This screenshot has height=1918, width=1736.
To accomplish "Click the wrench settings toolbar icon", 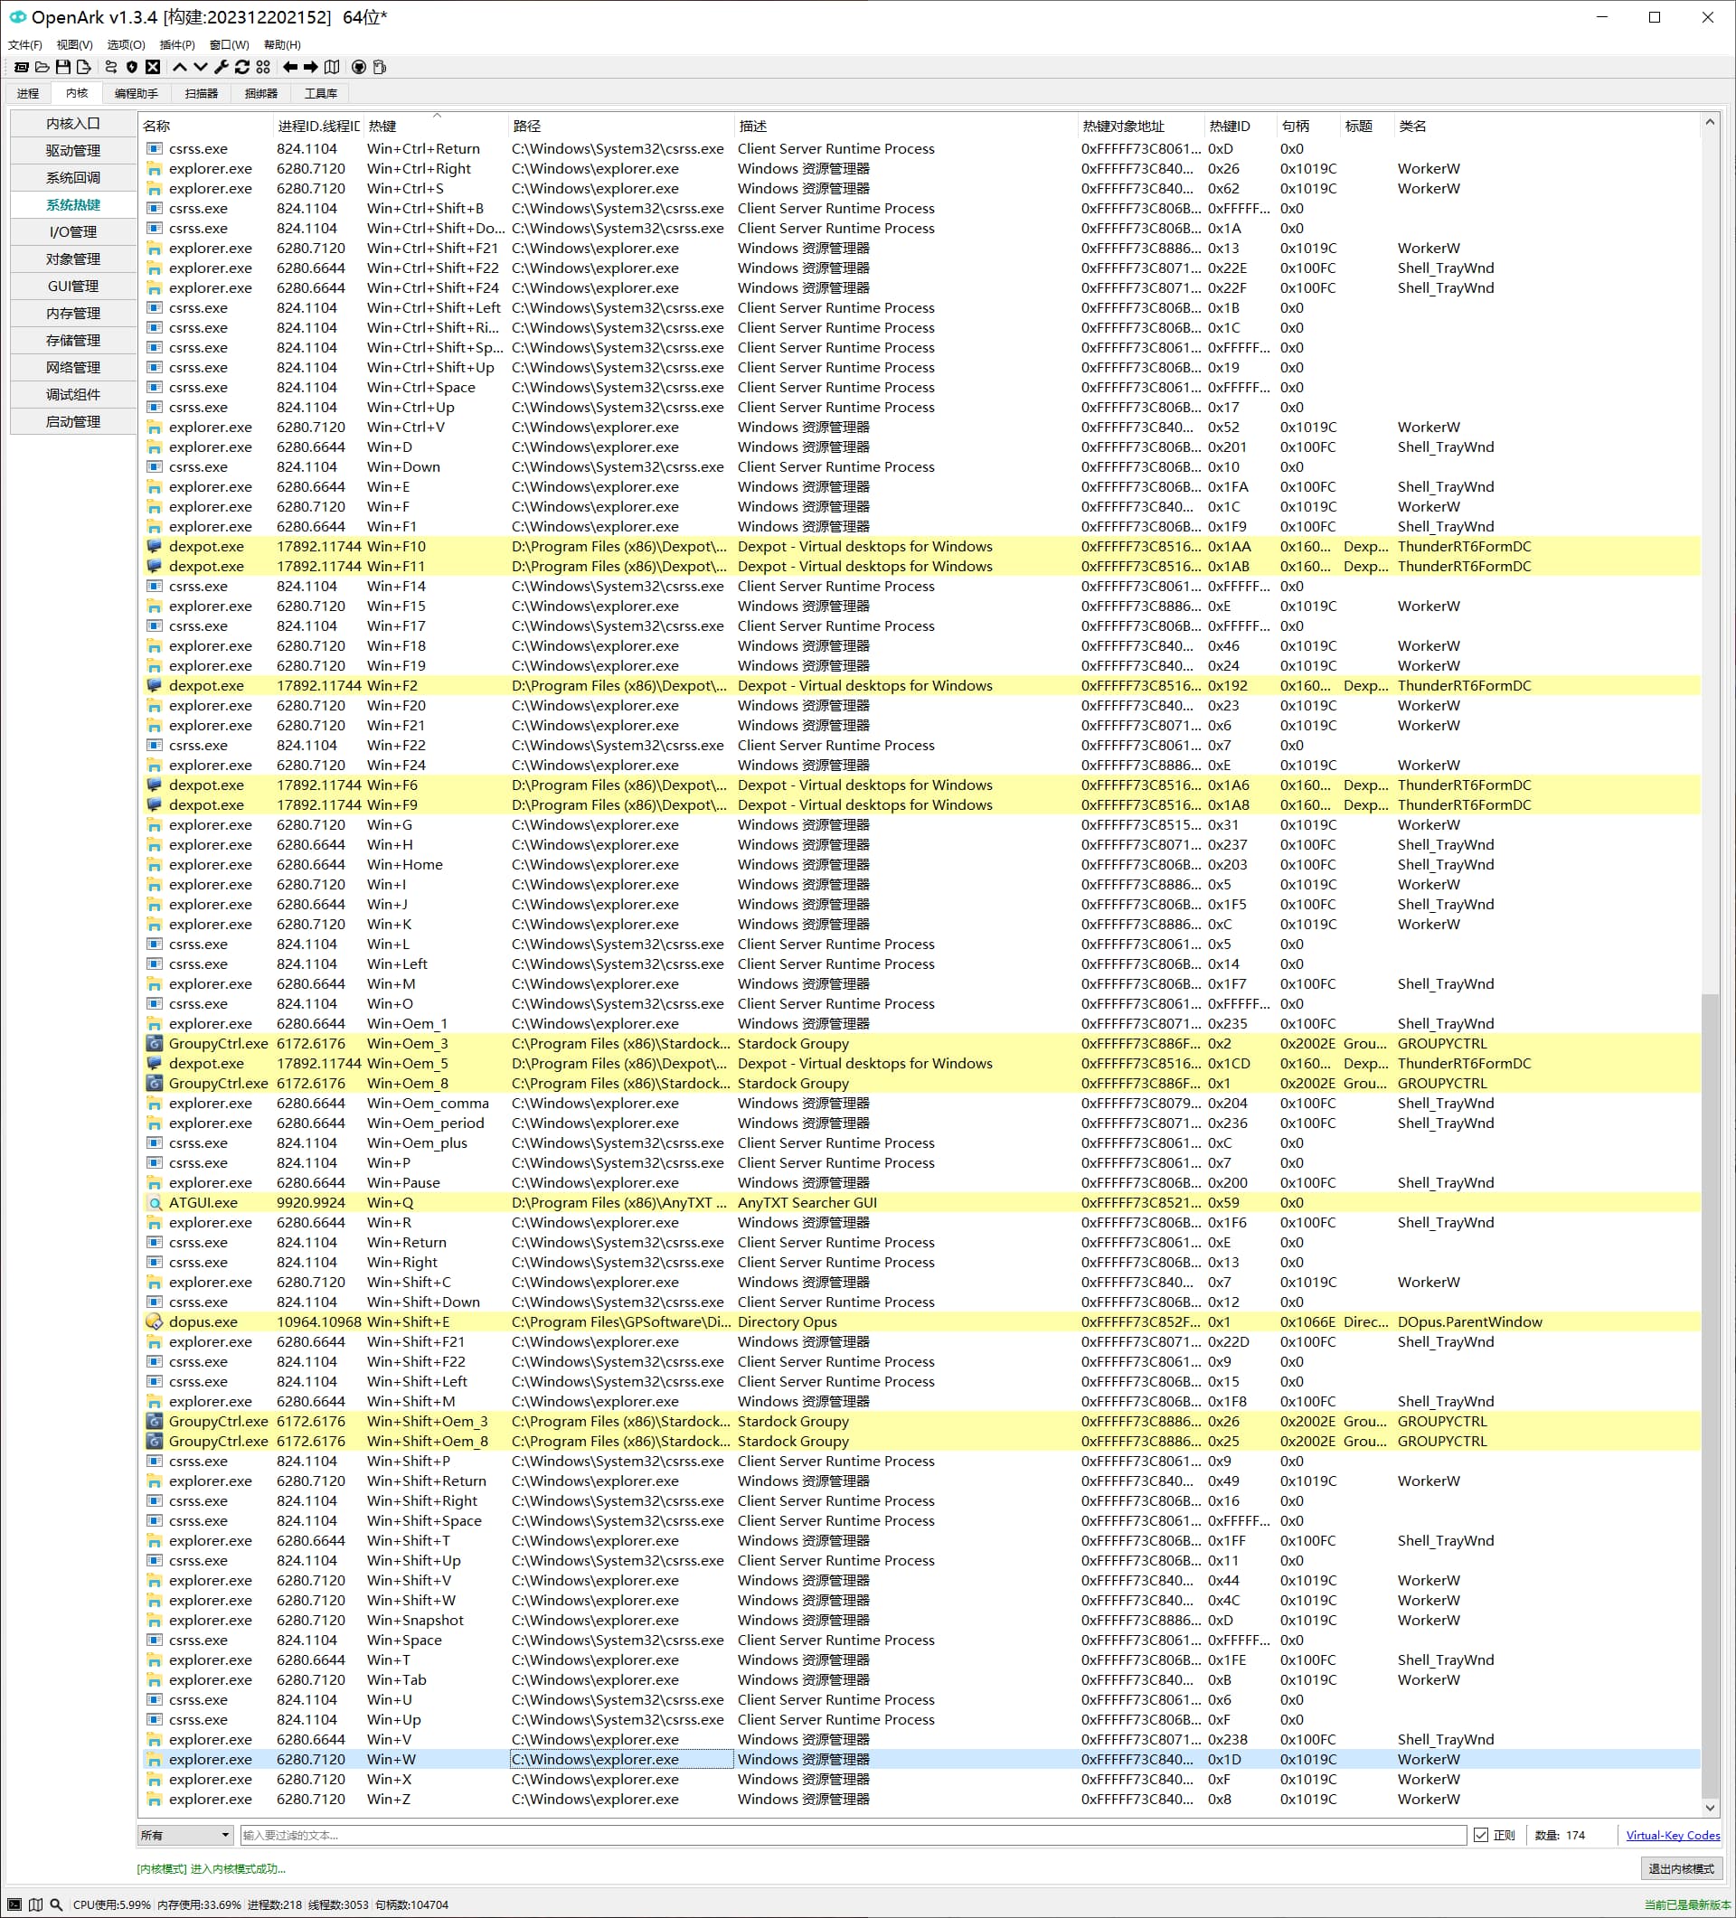I will pos(221,67).
